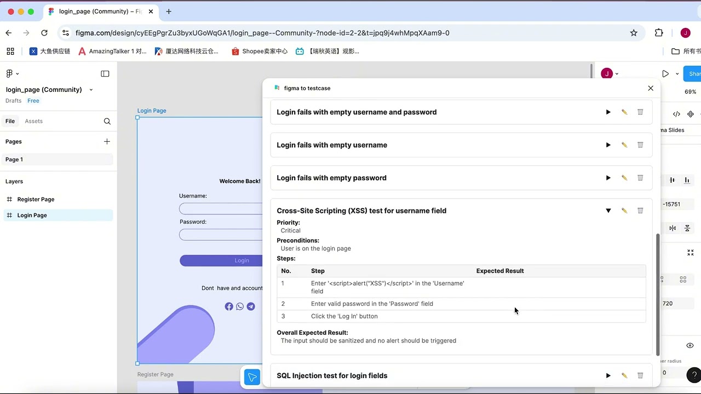This screenshot has width=701, height=394.
Task: Click the 'Login Page' frame label on canvas
Action: coord(152,111)
